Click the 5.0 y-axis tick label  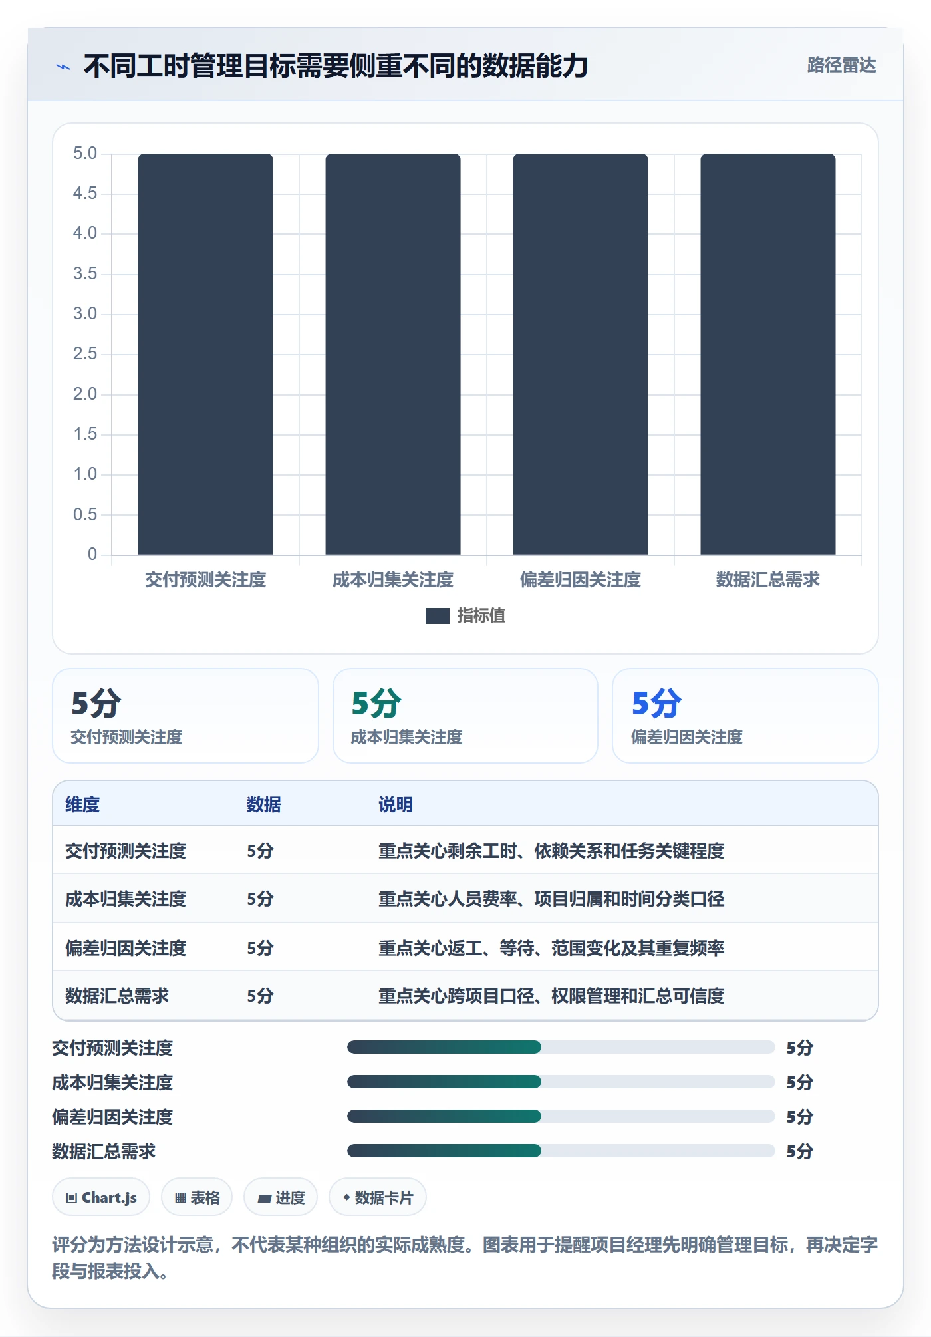pos(85,154)
